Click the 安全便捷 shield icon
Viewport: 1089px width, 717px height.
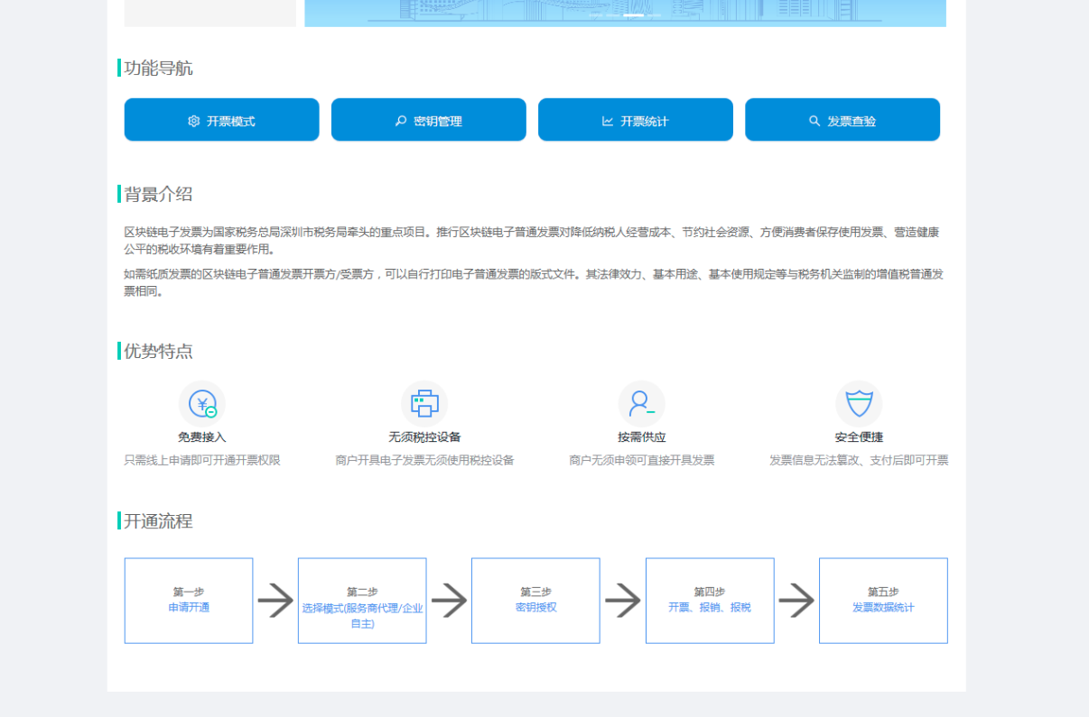pyautogui.click(x=859, y=404)
